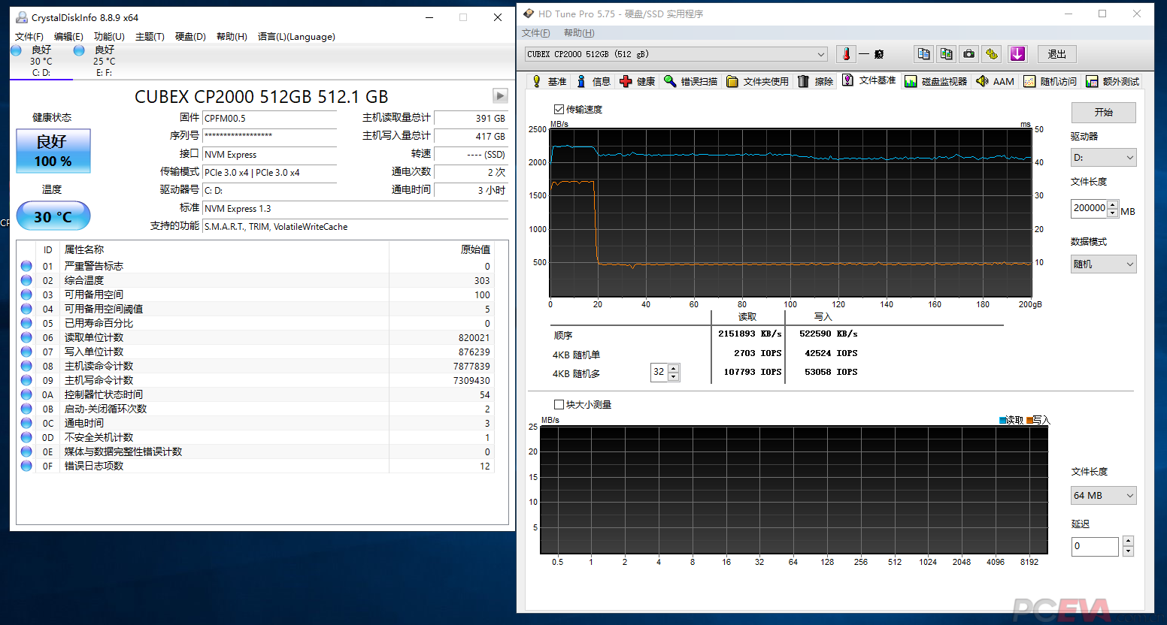Open the 基准 benchmark tab
The image size is (1167, 625).
[x=550, y=81]
